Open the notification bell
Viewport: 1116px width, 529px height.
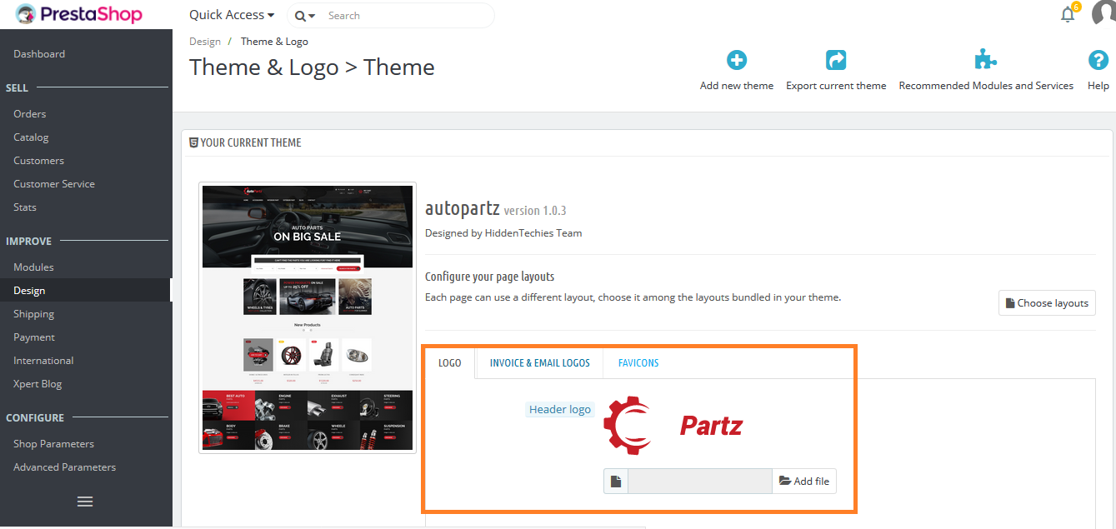coord(1068,13)
